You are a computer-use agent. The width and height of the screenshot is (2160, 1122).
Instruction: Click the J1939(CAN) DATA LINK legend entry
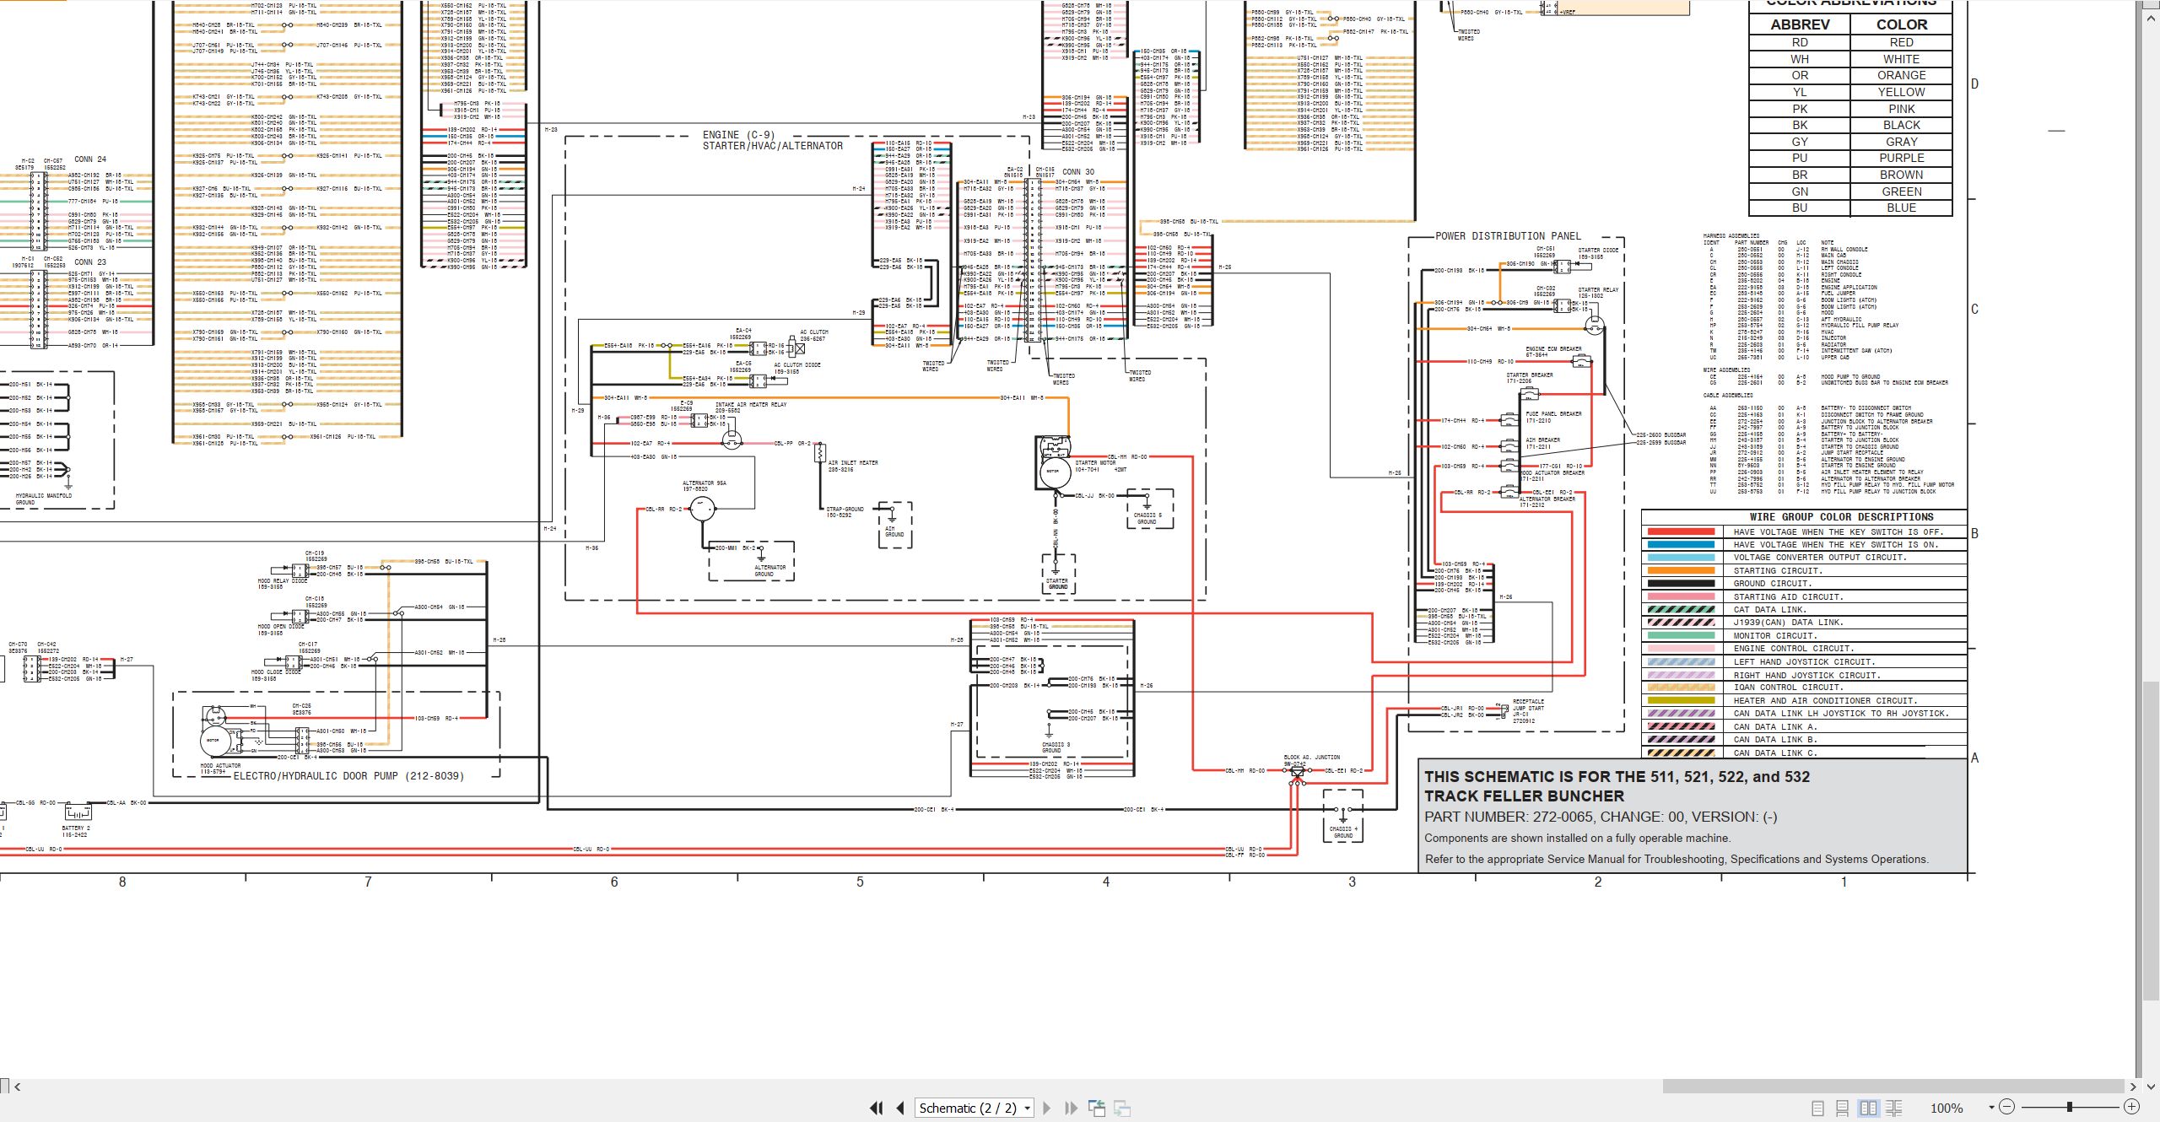click(x=1788, y=622)
